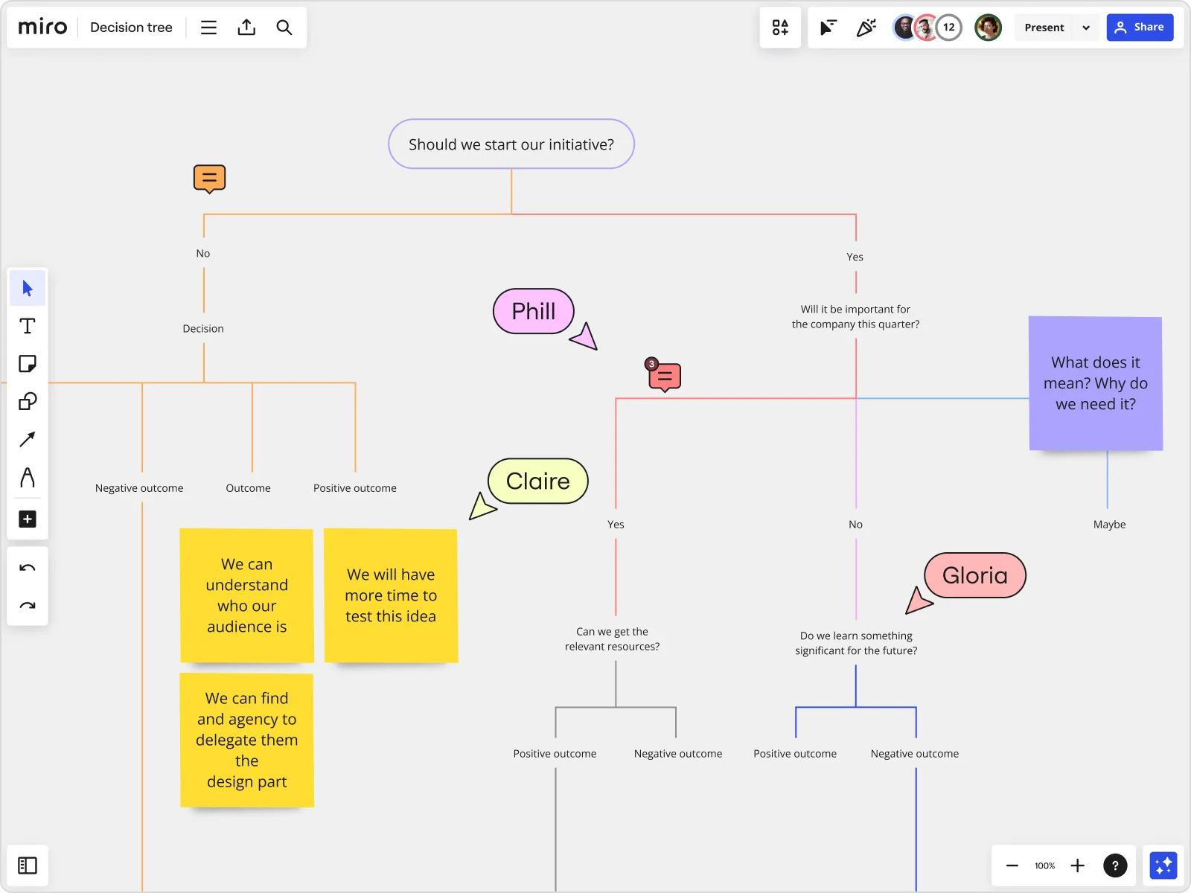Pick the Sticky note tool
The height and width of the screenshot is (893, 1191).
click(28, 364)
